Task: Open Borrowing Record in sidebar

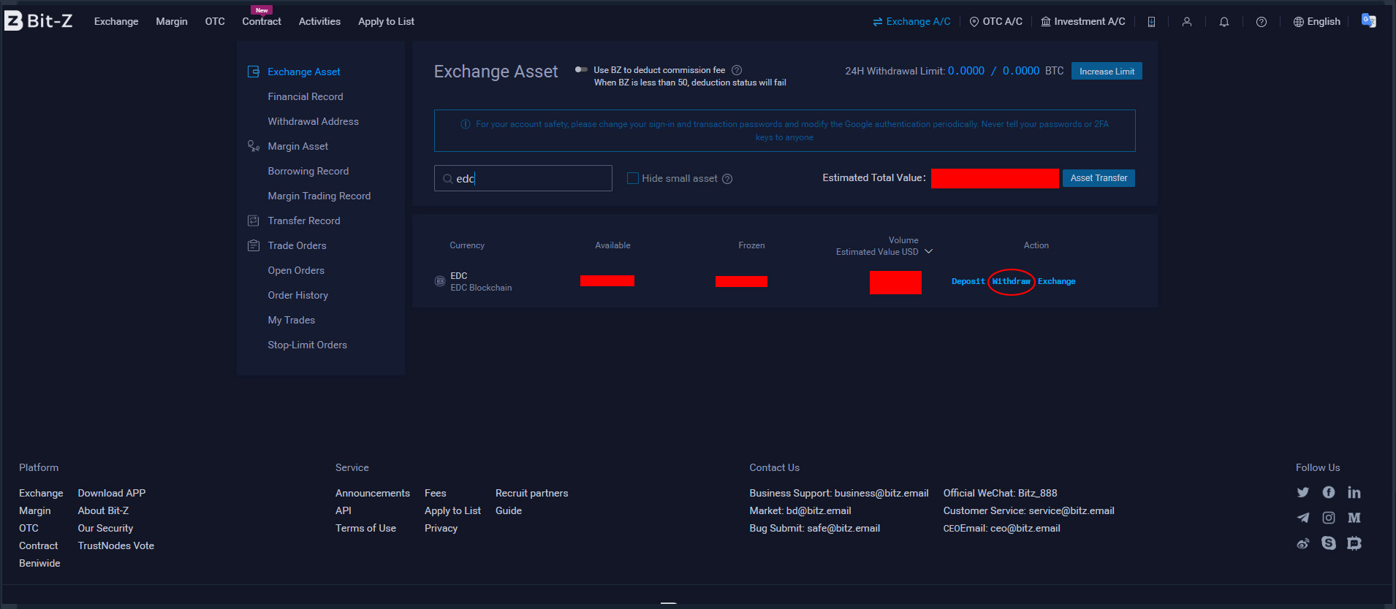Action: point(308,171)
